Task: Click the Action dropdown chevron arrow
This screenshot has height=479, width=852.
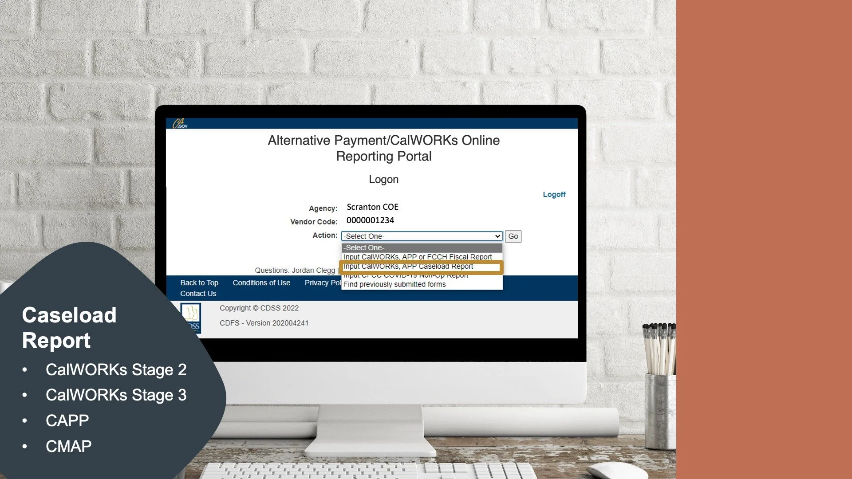Action: [497, 236]
